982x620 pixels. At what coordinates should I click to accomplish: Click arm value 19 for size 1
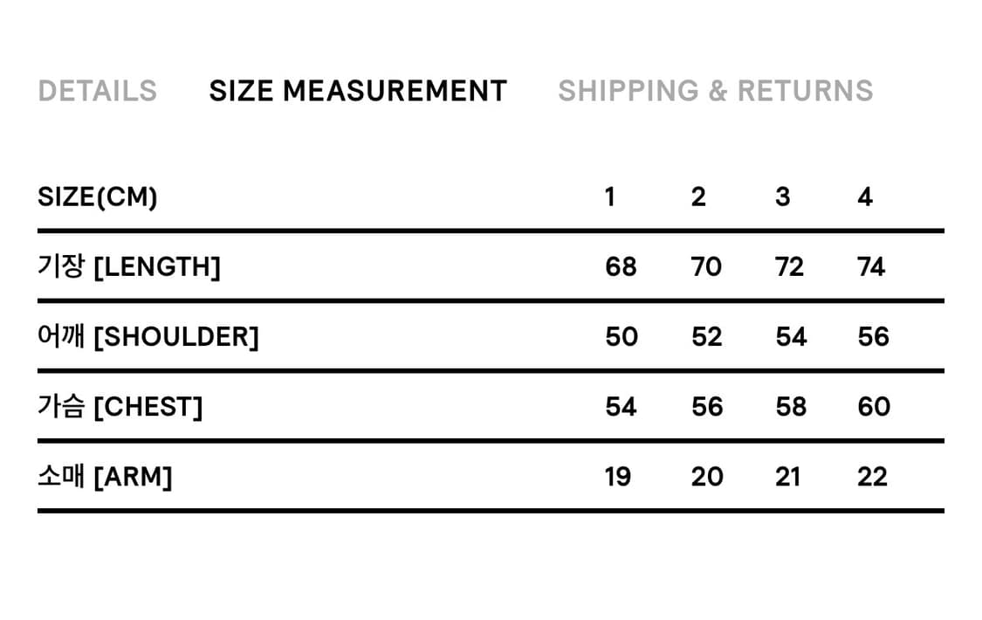(x=617, y=477)
